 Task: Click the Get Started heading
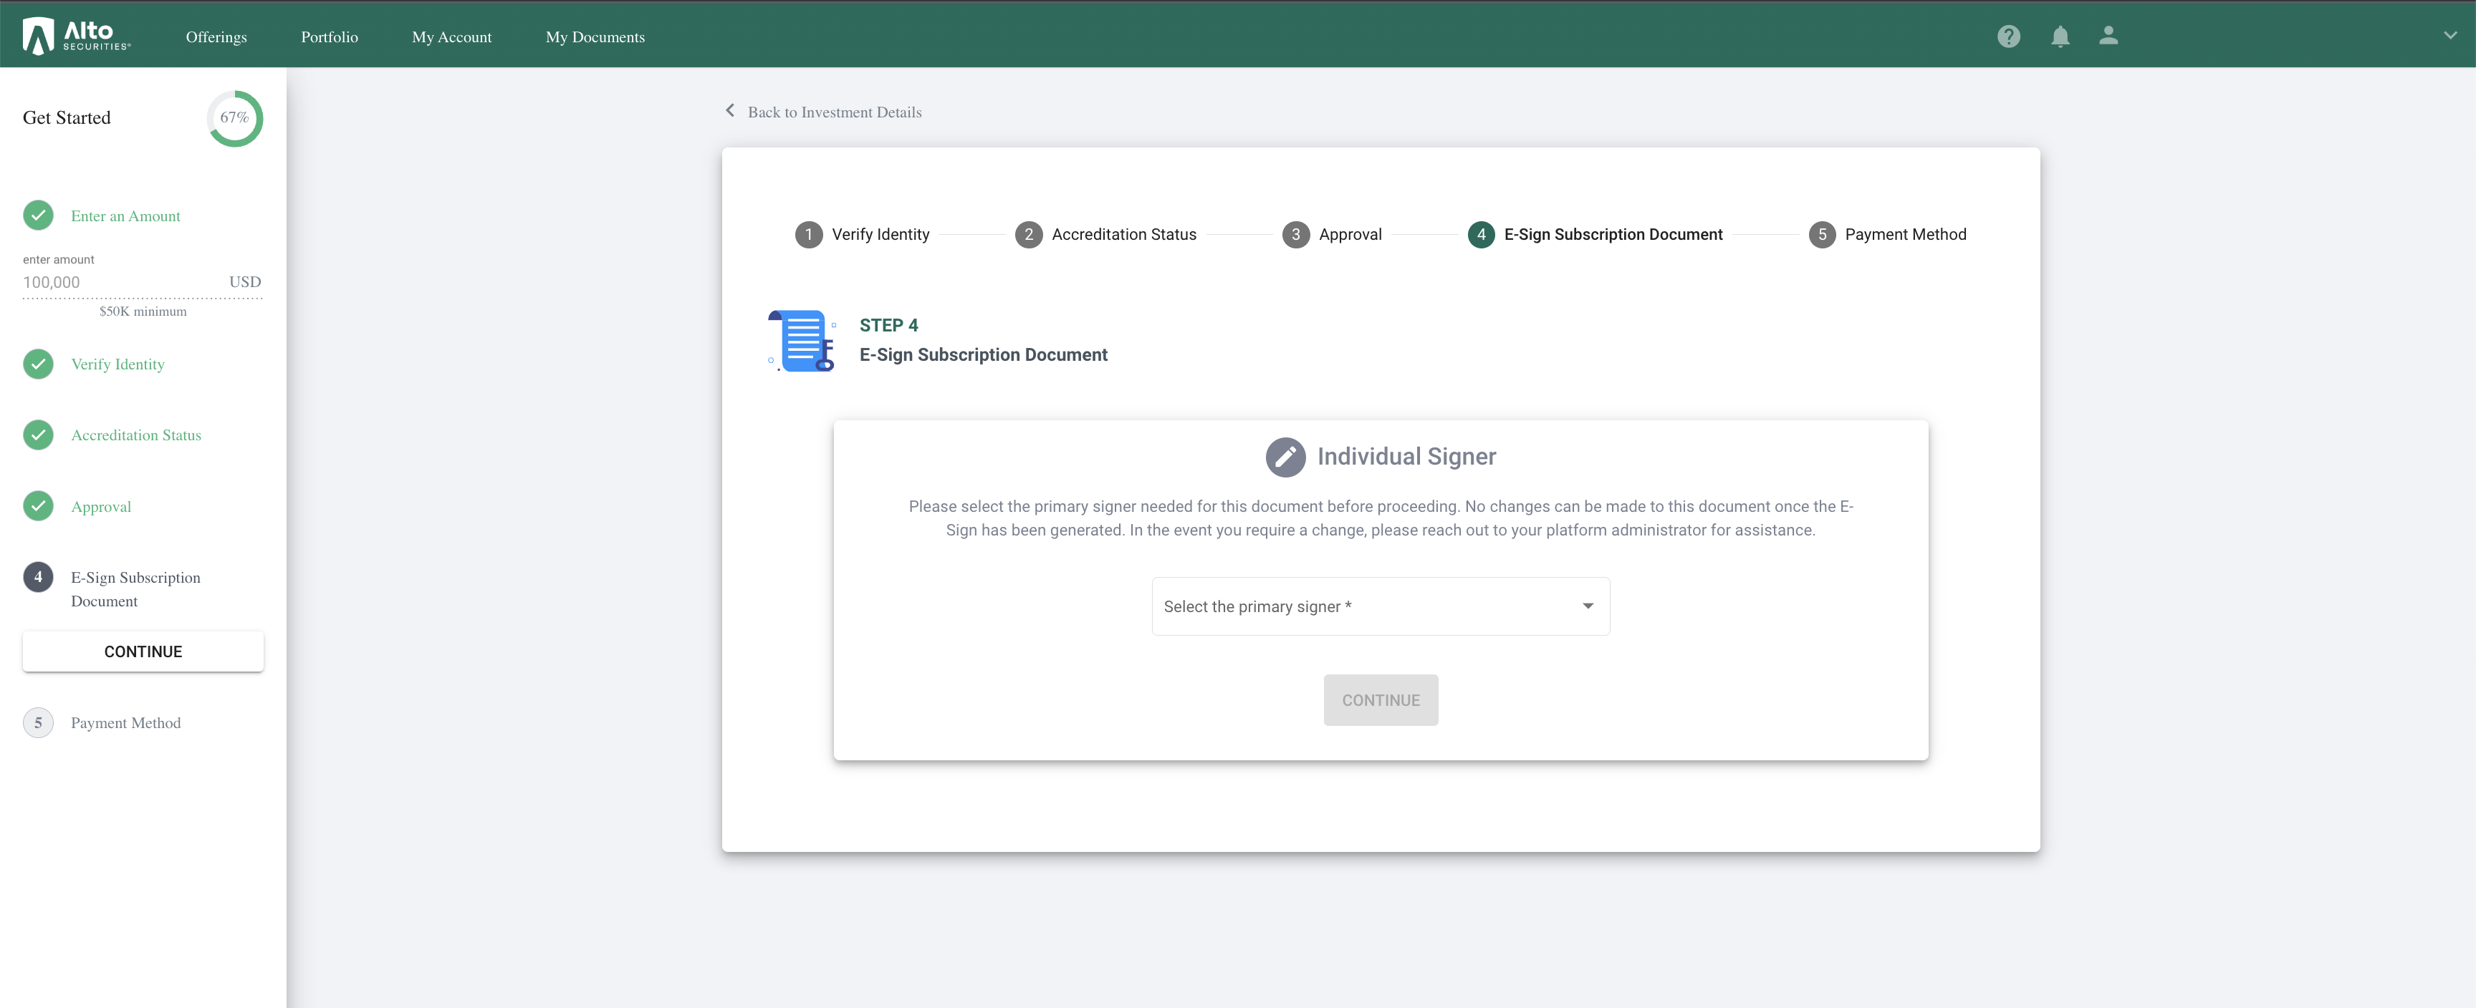click(x=67, y=117)
